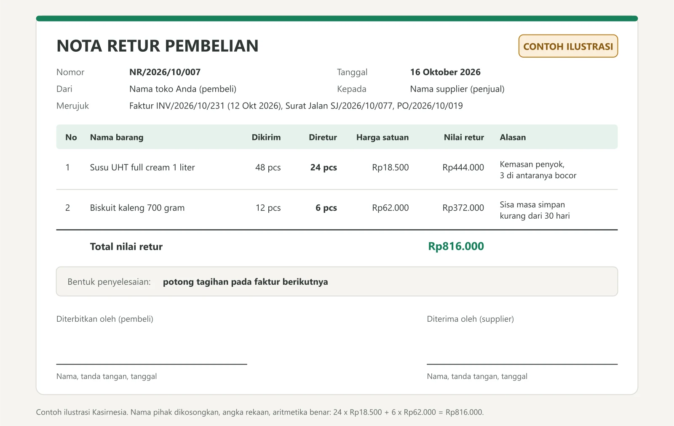Viewport: 674px width, 426px height.
Task: Click shipped quantity '48 pcs'
Action: pyautogui.click(x=268, y=167)
